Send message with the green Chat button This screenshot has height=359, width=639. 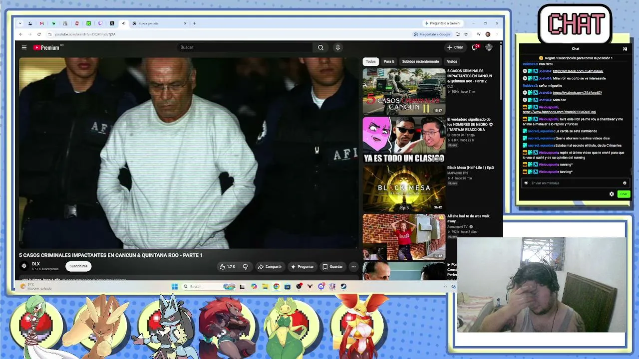click(624, 194)
